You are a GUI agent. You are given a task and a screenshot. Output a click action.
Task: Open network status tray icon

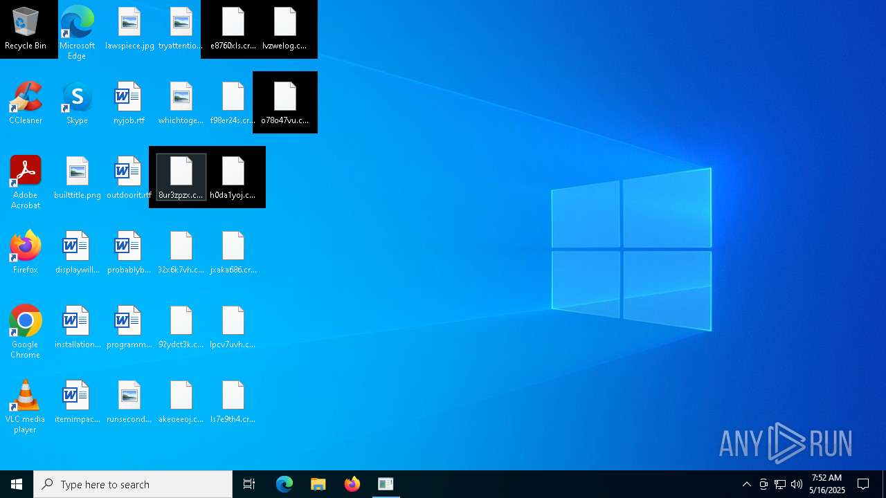(780, 484)
